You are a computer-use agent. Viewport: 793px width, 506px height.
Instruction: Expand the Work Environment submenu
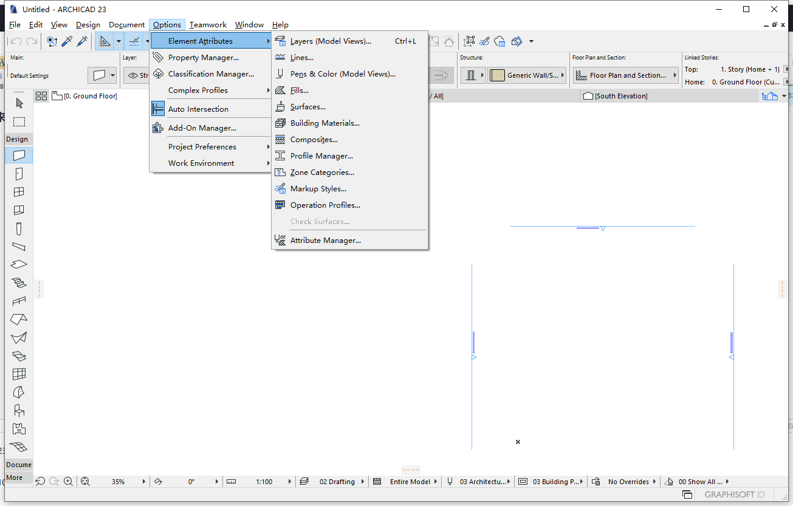click(x=211, y=163)
